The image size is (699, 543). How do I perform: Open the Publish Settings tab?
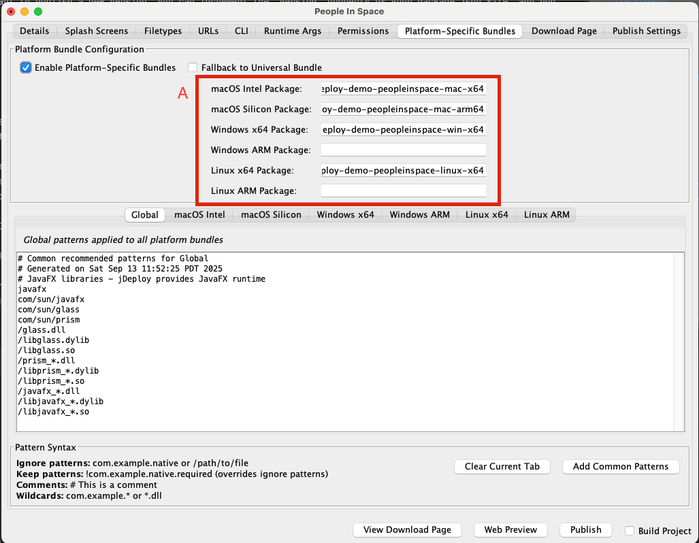(x=646, y=31)
